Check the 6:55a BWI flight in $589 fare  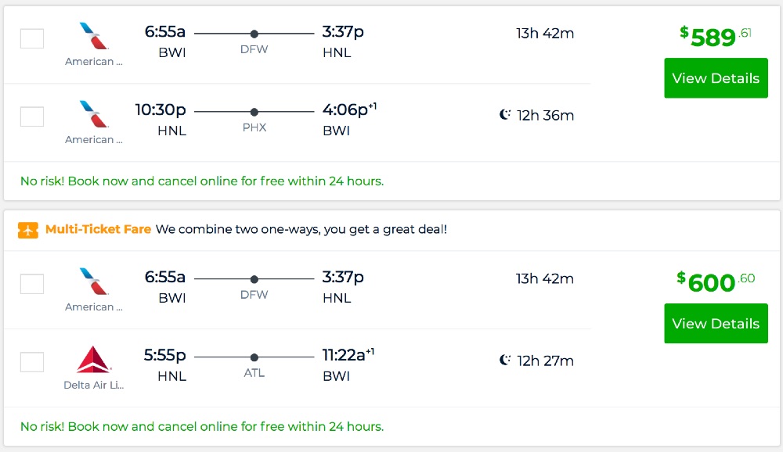point(32,38)
